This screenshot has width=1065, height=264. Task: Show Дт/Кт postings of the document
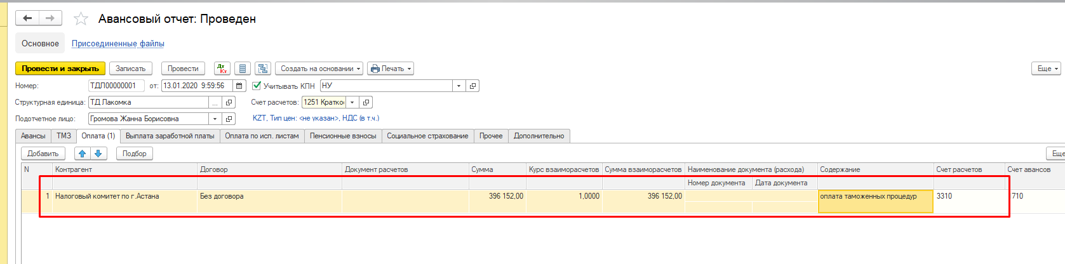[x=222, y=69]
